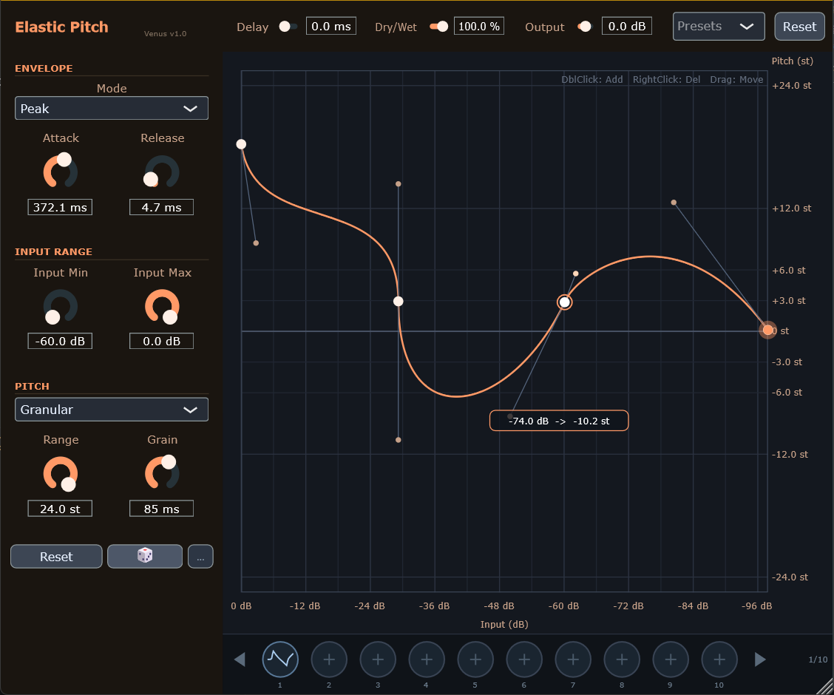Add a curve in slot 7
Viewport: 834px width, 695px height.
573,660
